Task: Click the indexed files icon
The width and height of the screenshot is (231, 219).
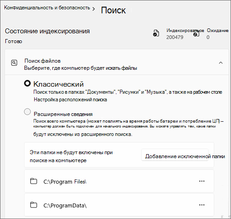Action: [156, 33]
